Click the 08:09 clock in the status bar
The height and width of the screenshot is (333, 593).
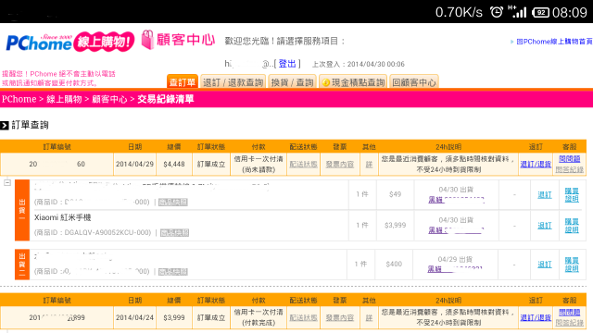tap(570, 12)
